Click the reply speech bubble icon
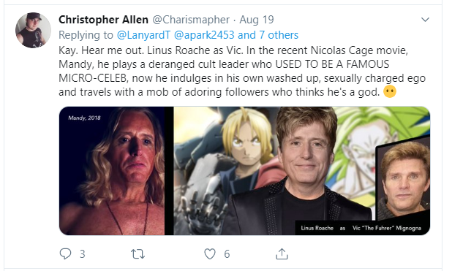 point(65,253)
